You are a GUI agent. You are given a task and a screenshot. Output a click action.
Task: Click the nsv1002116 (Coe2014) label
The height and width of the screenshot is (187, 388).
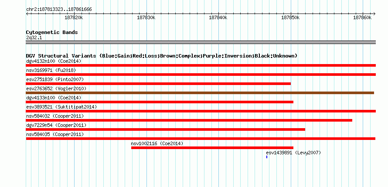[x=157, y=143]
